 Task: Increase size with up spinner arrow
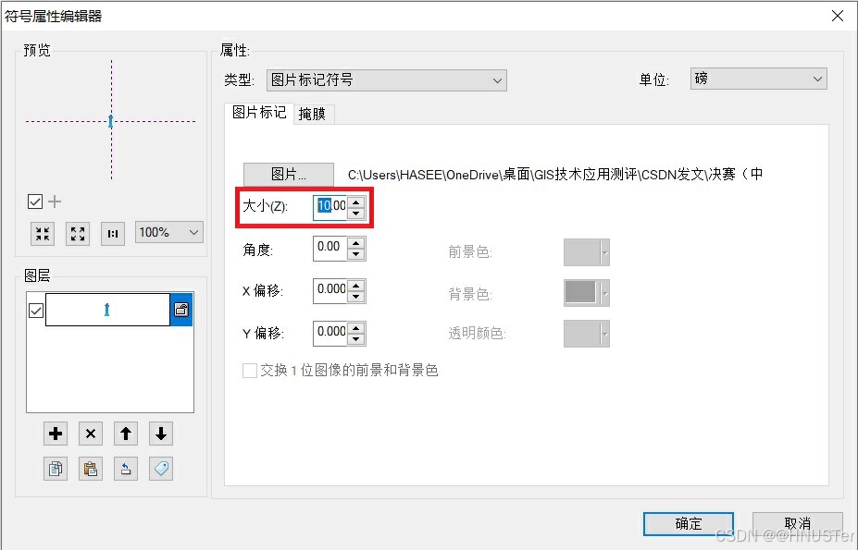coord(355,202)
